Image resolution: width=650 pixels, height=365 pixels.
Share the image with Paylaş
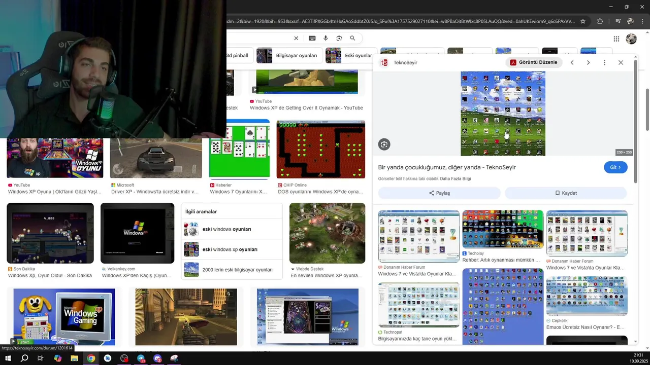click(x=439, y=193)
